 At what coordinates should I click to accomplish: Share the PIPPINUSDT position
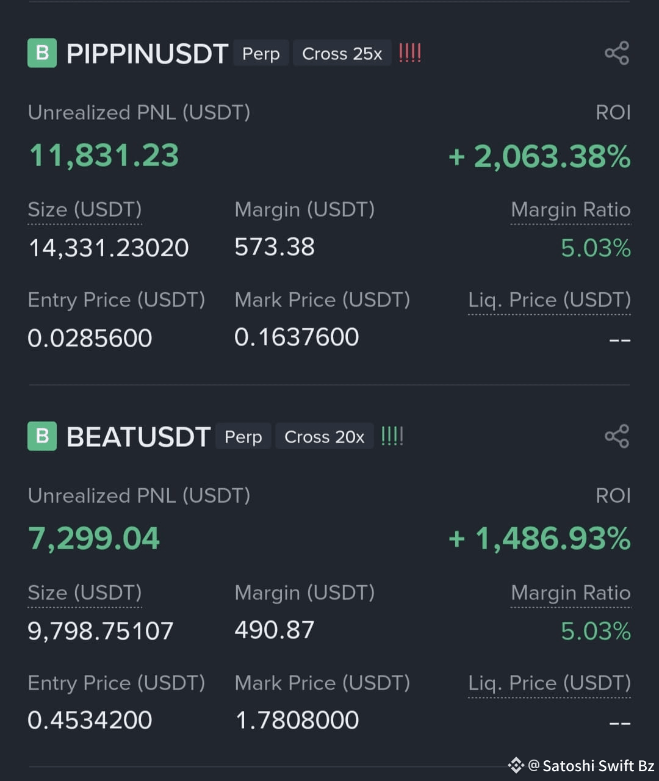coord(617,53)
